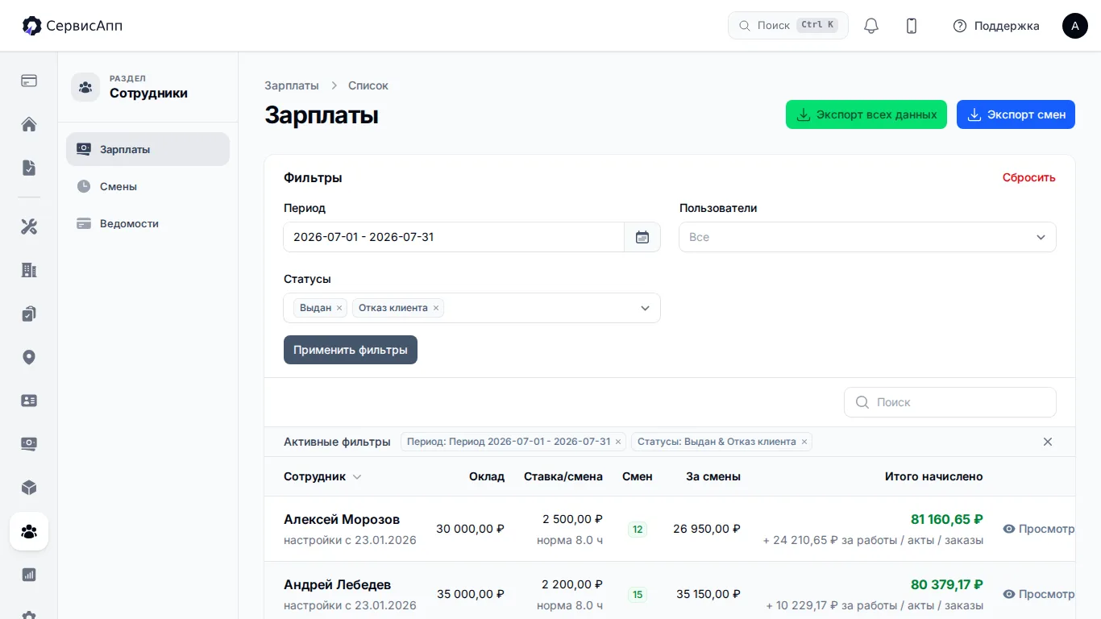
Task: Open the employees people icon in left rail
Action: pos(29,531)
